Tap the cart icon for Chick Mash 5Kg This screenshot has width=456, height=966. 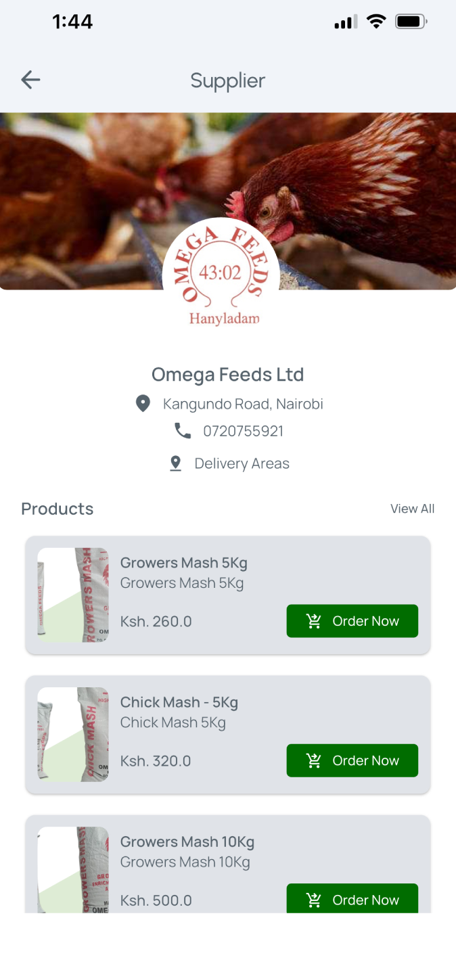click(314, 760)
